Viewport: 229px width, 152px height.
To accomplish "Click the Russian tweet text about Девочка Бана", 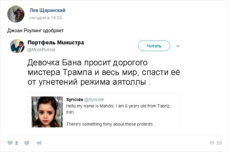I will point(104,72).
